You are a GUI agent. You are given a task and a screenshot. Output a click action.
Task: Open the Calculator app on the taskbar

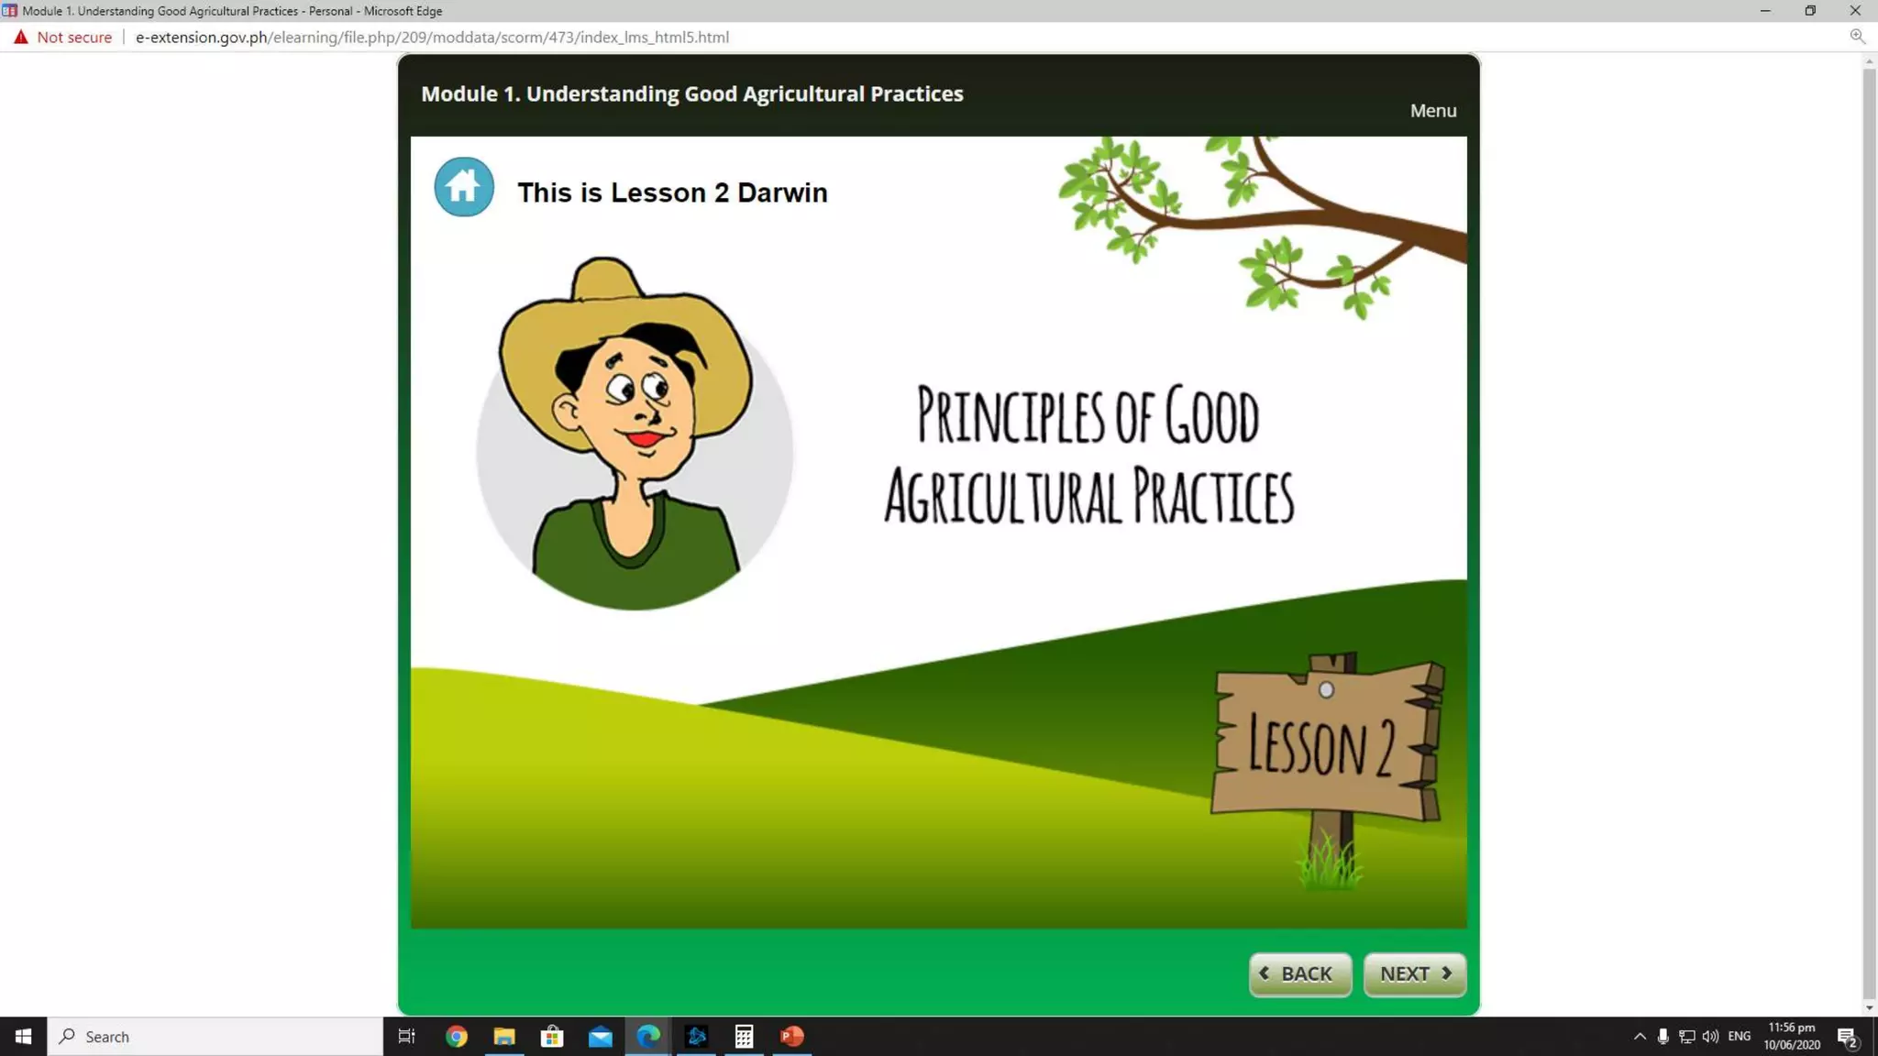click(x=744, y=1037)
